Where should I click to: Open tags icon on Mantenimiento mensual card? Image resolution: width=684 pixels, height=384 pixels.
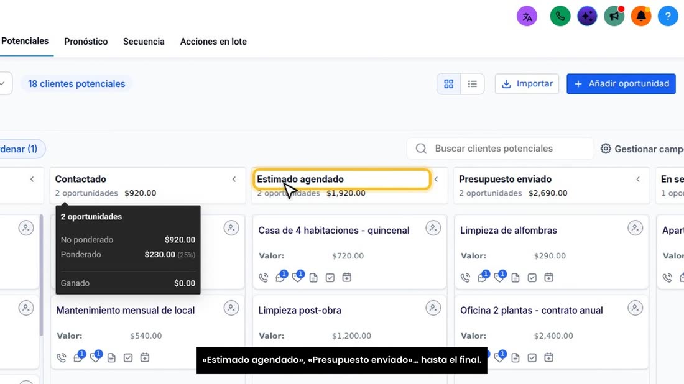point(96,357)
